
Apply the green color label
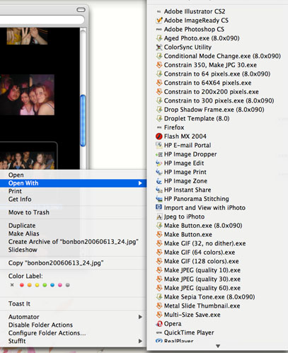pyautogui.click(x=45, y=285)
